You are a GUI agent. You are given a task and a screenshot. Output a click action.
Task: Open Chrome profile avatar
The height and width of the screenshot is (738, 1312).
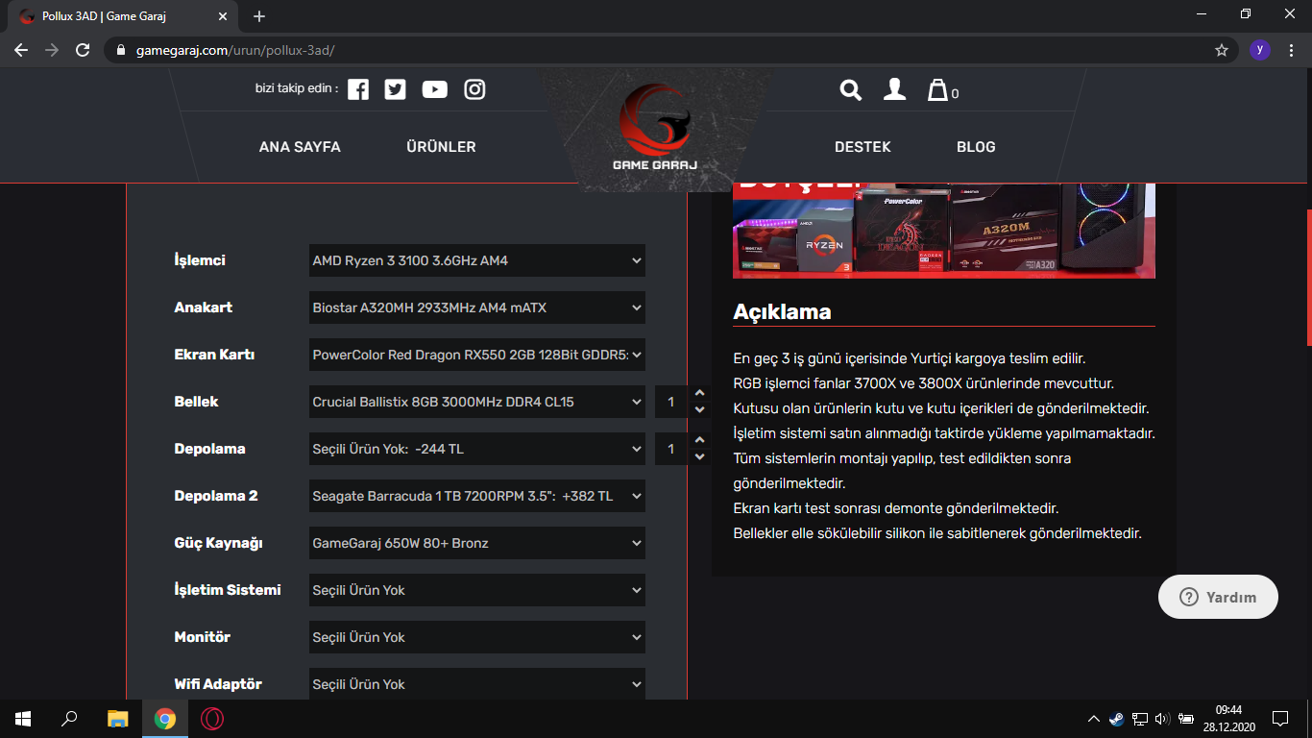click(1260, 50)
